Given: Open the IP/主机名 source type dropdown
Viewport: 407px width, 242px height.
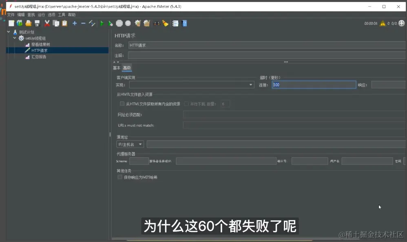Looking at the screenshot, I should point(130,144).
